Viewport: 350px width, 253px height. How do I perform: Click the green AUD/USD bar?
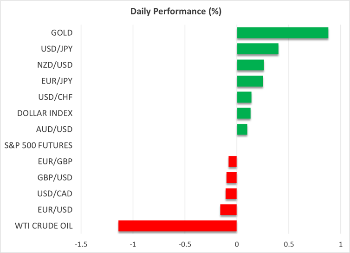pyautogui.click(x=242, y=129)
